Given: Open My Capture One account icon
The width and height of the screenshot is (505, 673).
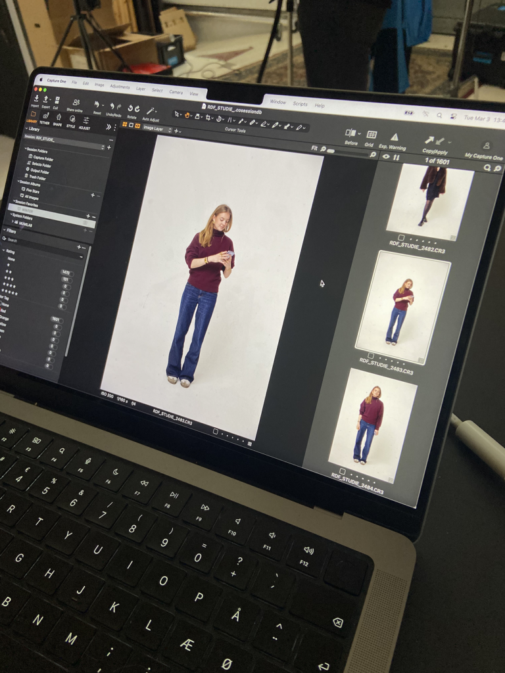Looking at the screenshot, I should 487,146.
